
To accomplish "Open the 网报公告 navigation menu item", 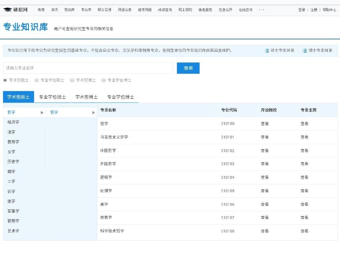I will 125,10.
